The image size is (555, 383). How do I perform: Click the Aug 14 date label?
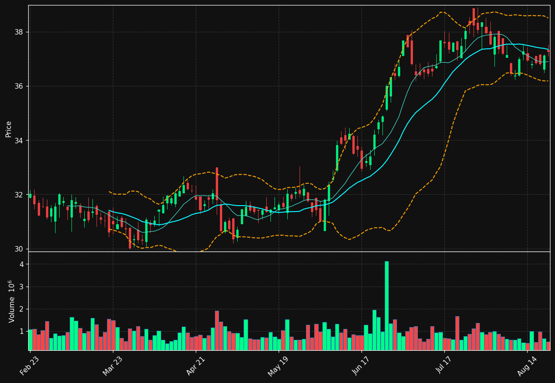[527, 365]
